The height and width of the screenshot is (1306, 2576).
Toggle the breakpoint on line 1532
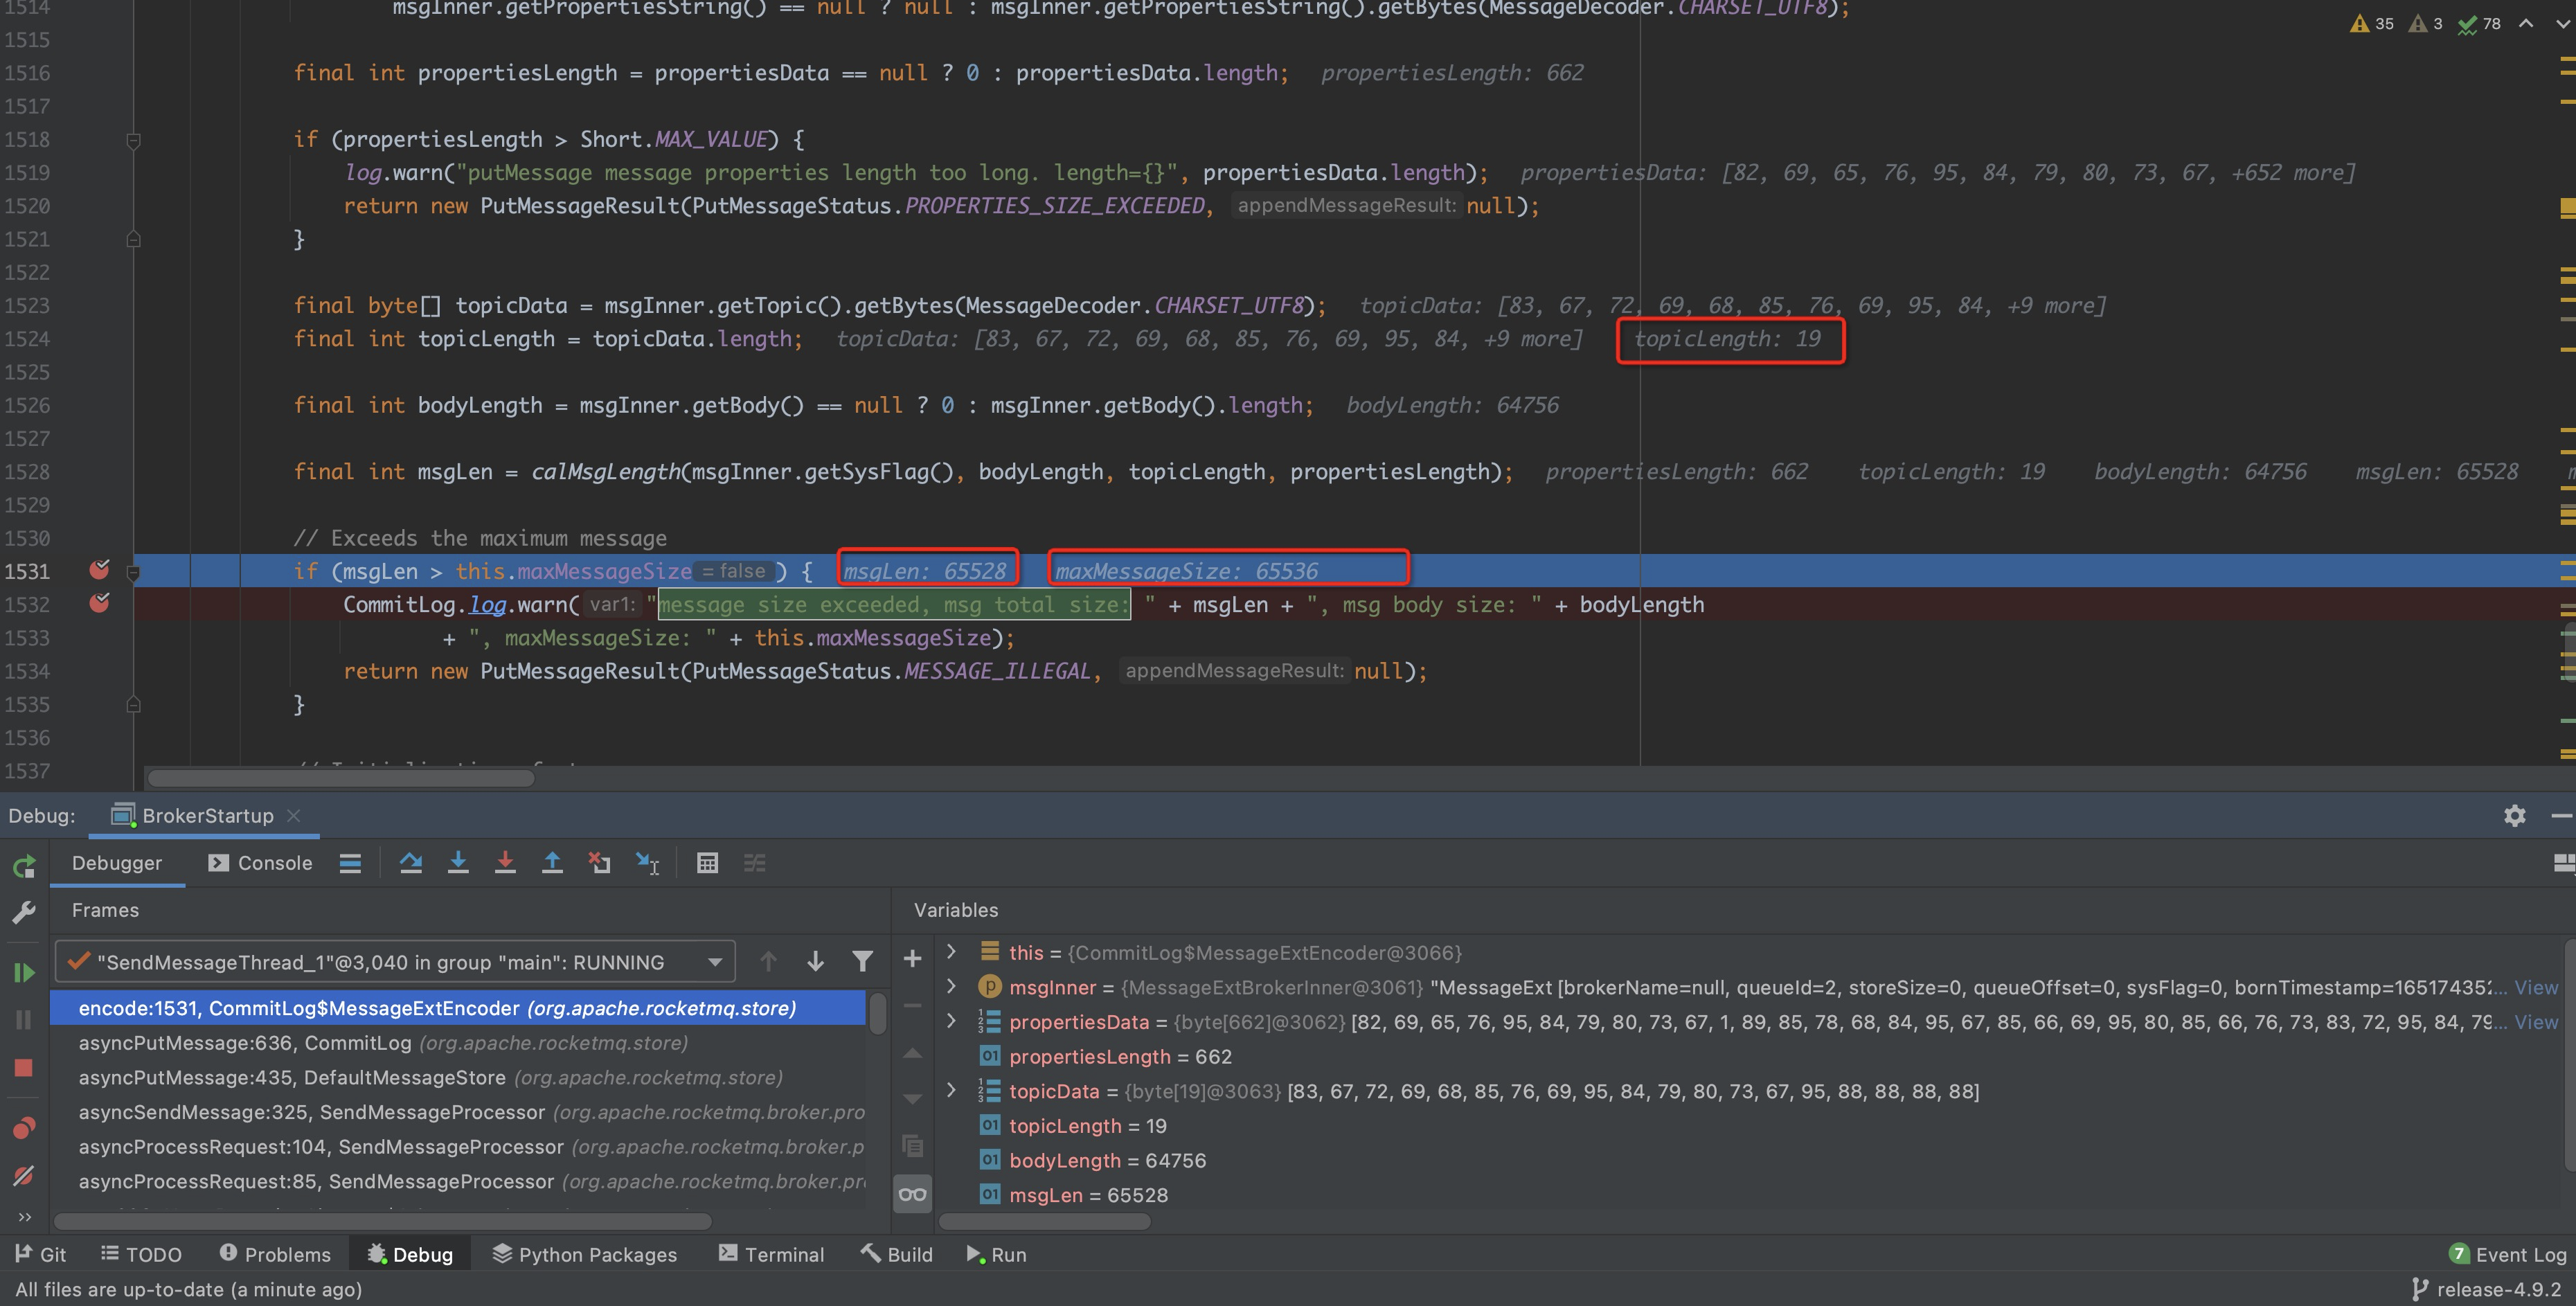[x=99, y=603]
